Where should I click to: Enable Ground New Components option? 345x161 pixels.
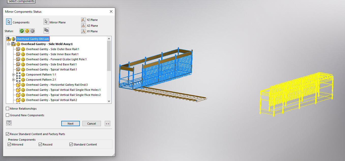7,115
